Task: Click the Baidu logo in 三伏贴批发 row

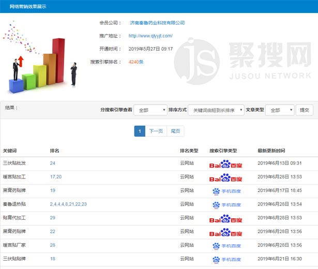Action: pyautogui.click(x=226, y=165)
